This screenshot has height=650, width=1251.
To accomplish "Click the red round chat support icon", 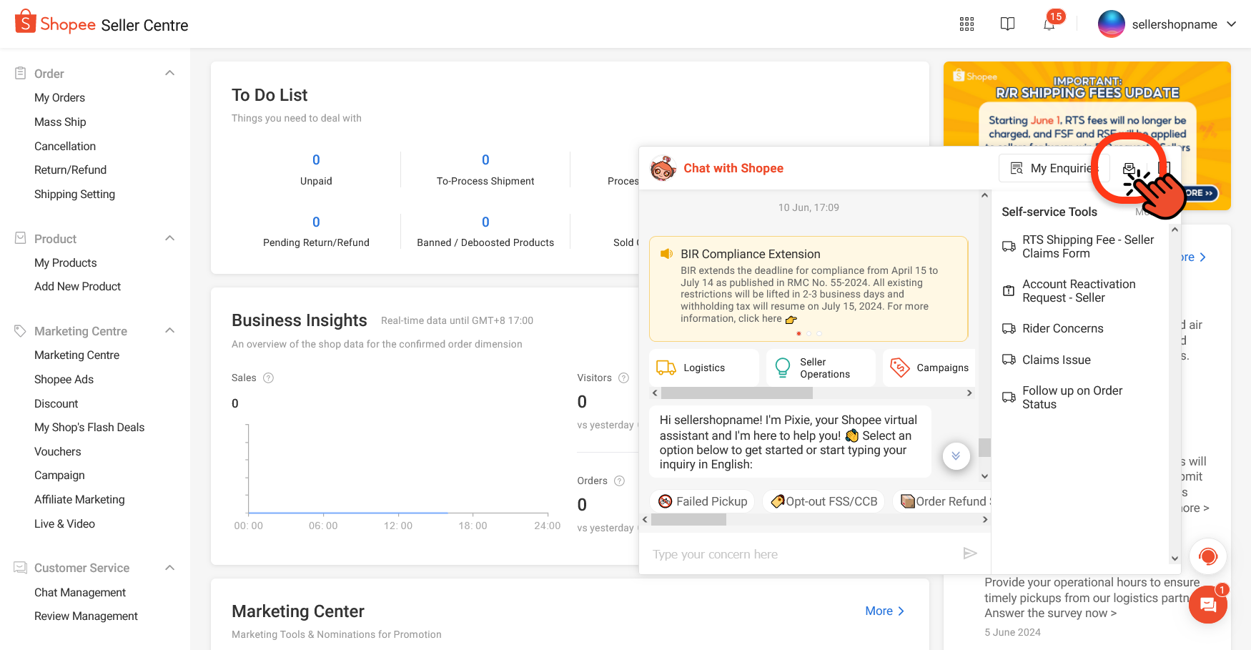I will tap(1208, 556).
